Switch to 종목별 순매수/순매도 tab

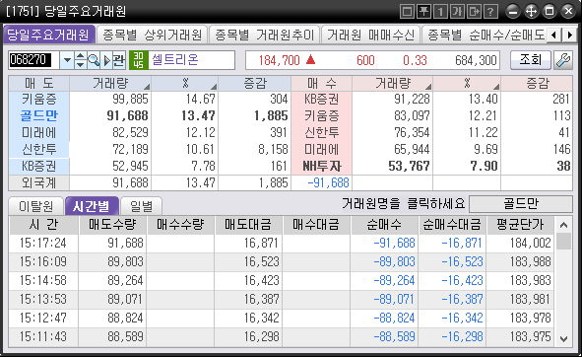pos(485,35)
